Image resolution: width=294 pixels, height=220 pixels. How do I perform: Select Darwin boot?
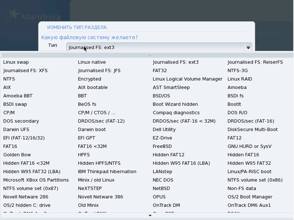pos(92,130)
